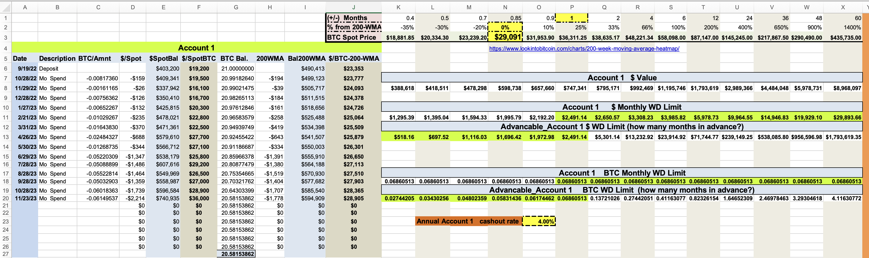The width and height of the screenshot is (869, 258).
Task: Select the 'Date' column heading cell
Action: click(25, 58)
